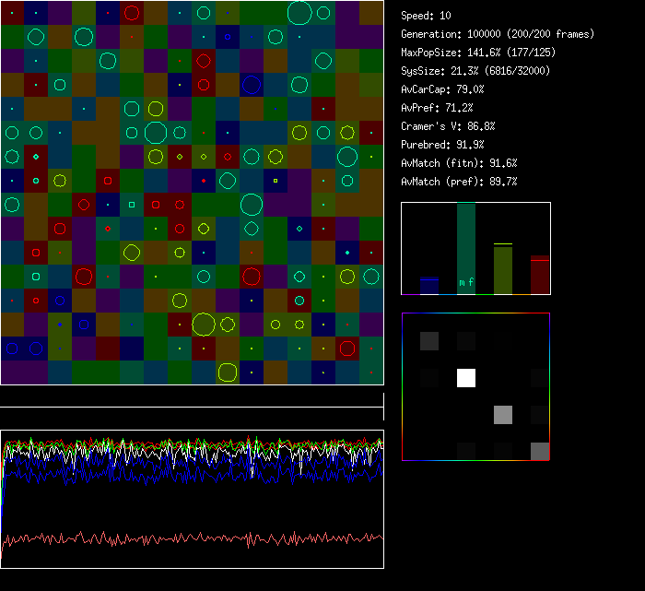
Task: Click the Cramer's V statistic
Action: point(448,126)
